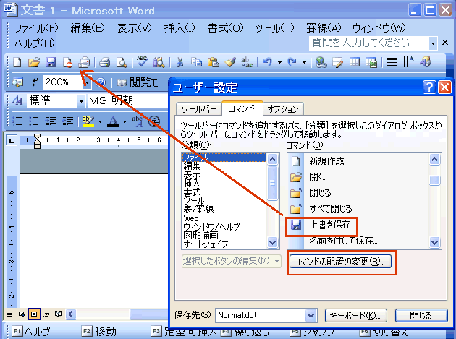This screenshot has width=456, height=339.
Task: Open the font color dropdown arrow
Action: click(x=124, y=121)
